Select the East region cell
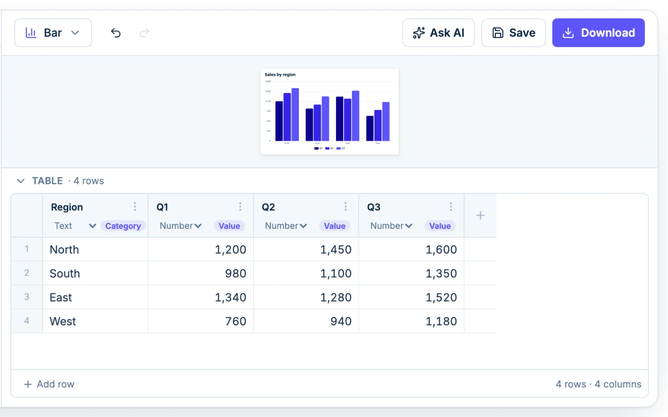668x417 pixels. (x=96, y=297)
